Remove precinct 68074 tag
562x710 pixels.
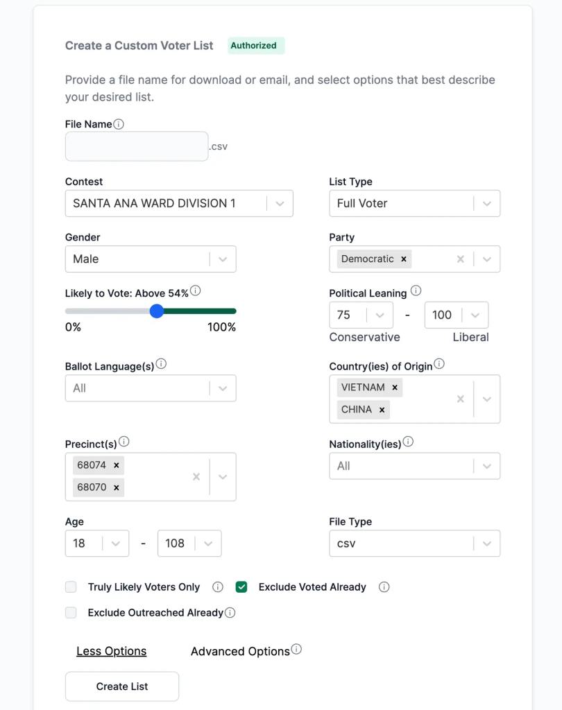point(117,465)
